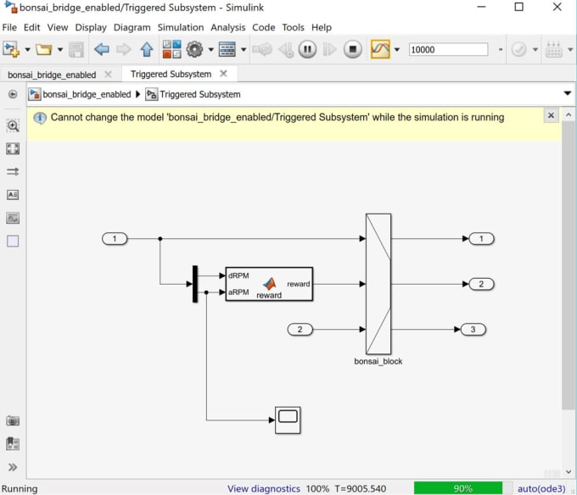
Task: Select the reward MATLAB Function block
Action: (269, 284)
